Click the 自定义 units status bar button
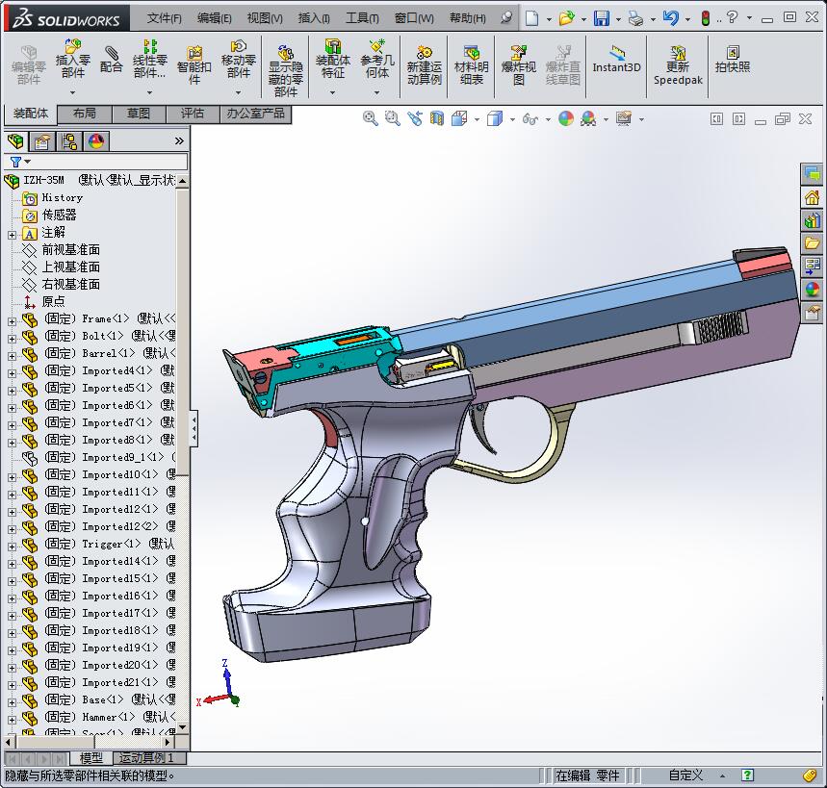The image size is (827, 788). pos(685,775)
